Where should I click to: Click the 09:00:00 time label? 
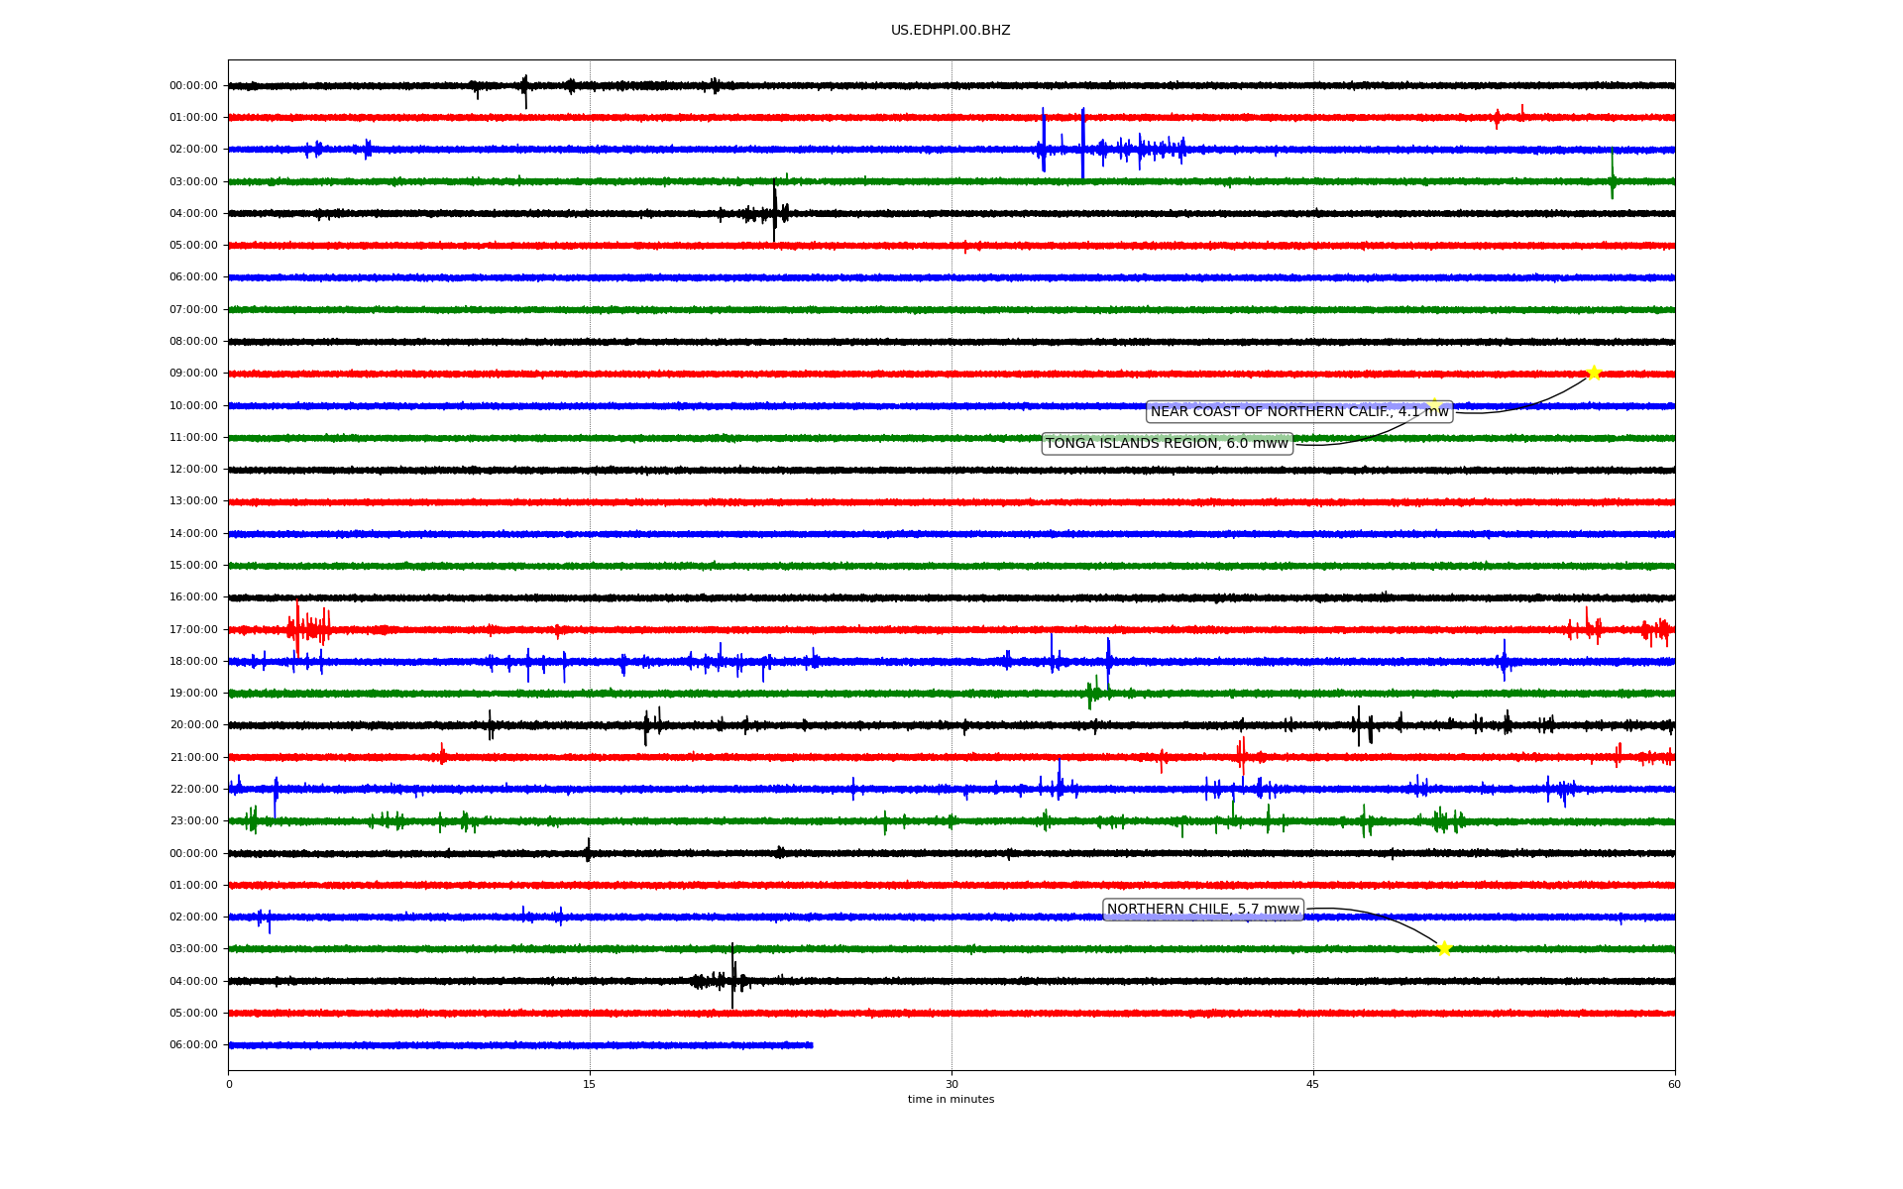click(x=193, y=374)
